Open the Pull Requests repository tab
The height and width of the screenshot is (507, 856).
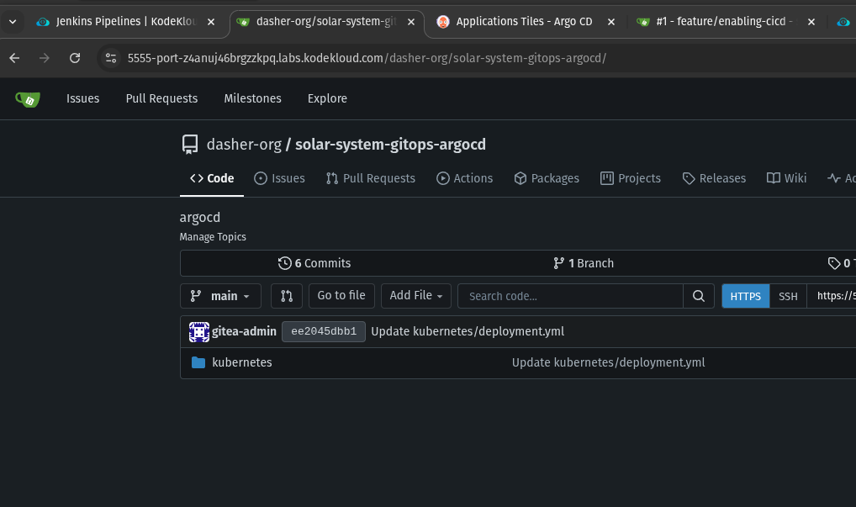370,178
